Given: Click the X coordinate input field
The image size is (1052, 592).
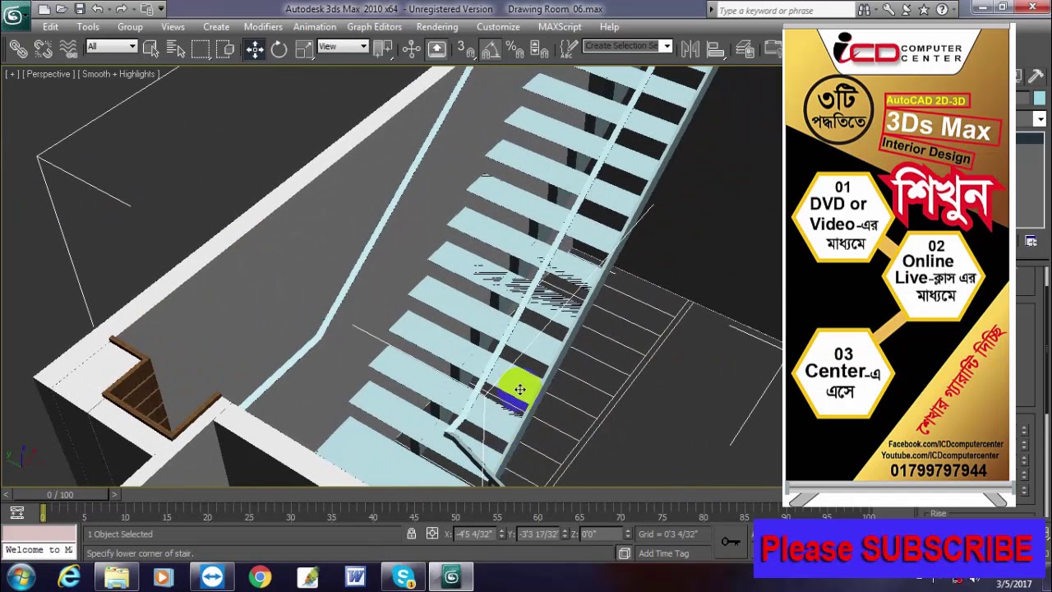Looking at the screenshot, I should pos(476,534).
